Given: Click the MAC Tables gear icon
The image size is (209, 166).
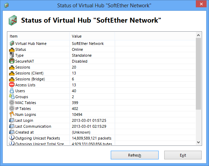Looking at the screenshot, I should [x=12, y=103].
